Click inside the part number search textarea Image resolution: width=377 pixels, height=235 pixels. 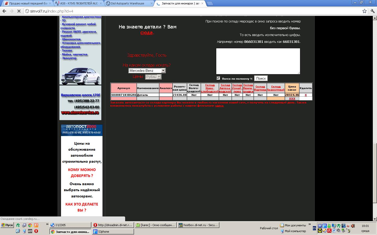point(258,61)
